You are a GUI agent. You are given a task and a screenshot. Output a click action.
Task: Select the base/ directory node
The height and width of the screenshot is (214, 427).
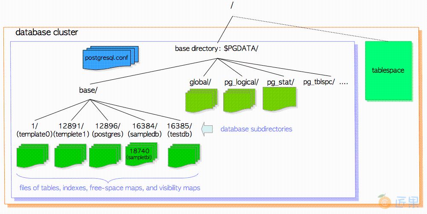pos(89,90)
